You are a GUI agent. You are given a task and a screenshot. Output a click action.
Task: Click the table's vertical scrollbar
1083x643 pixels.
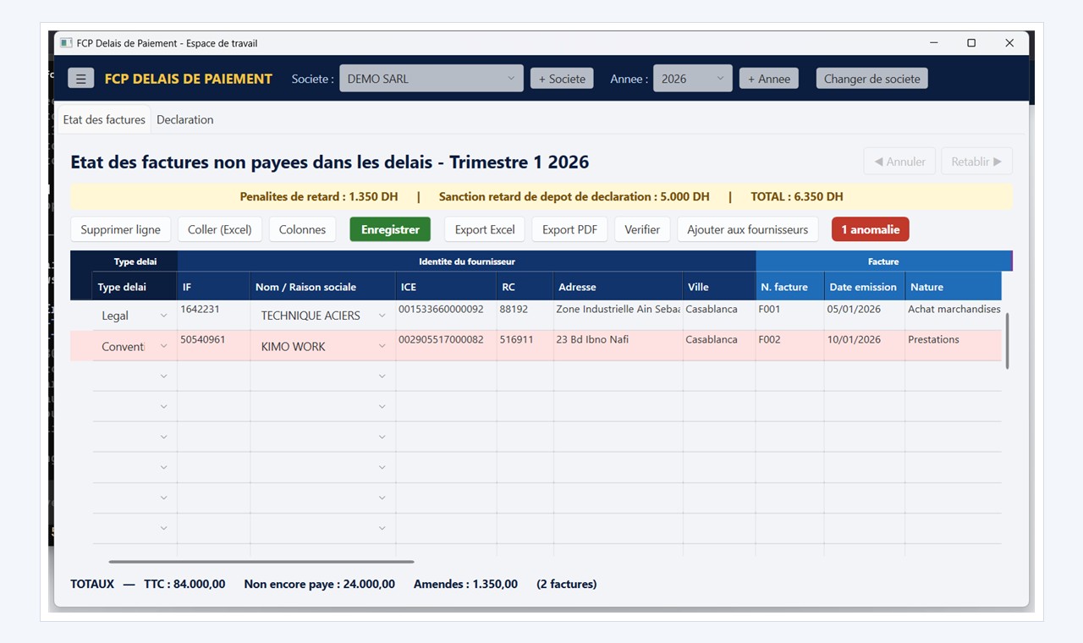[x=1007, y=340]
